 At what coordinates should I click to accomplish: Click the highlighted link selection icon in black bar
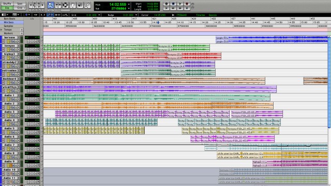[x=50, y=15]
